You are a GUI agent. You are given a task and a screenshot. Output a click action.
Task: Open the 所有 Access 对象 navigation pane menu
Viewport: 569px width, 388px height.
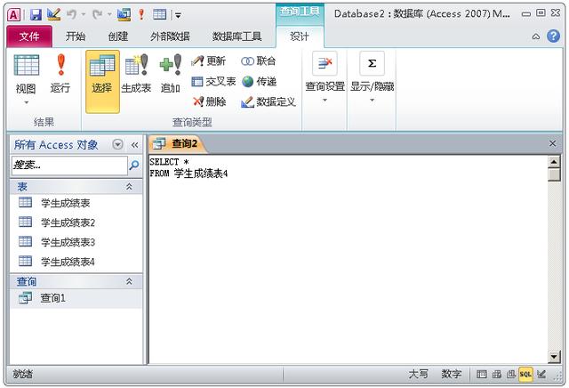(x=117, y=144)
